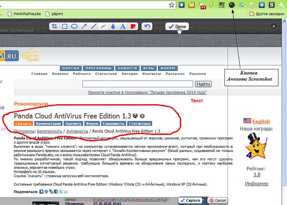Open the Рейтинги menu item

click(82, 74)
